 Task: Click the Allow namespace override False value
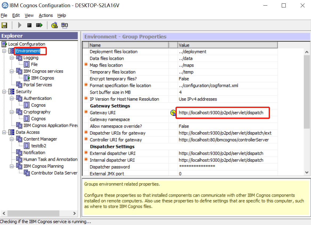(228, 126)
